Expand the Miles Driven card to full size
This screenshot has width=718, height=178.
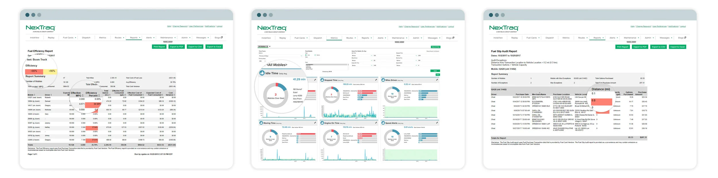[x=437, y=80]
